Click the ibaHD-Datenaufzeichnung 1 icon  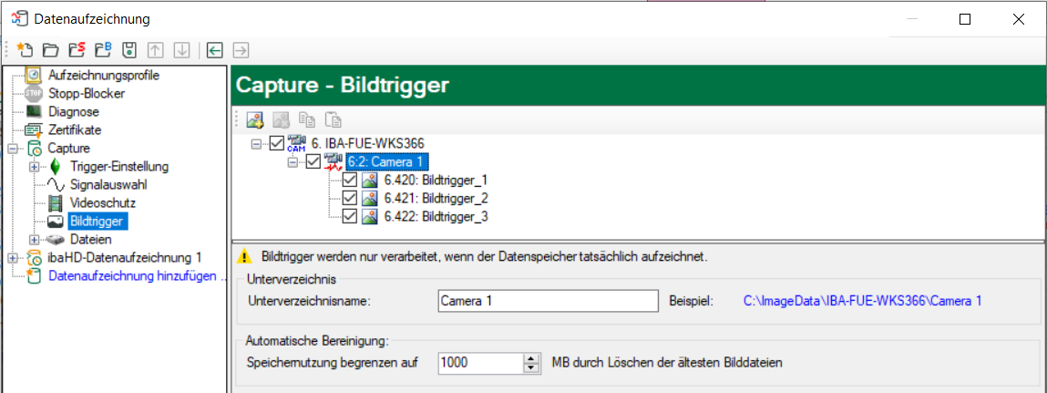pos(34,257)
